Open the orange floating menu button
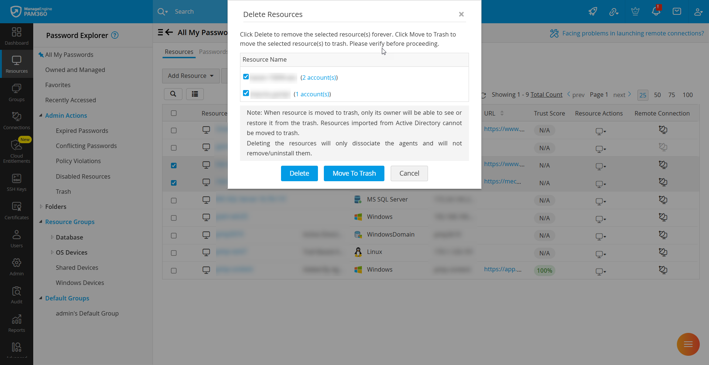Image resolution: width=709 pixels, height=365 pixels. pos(688,344)
